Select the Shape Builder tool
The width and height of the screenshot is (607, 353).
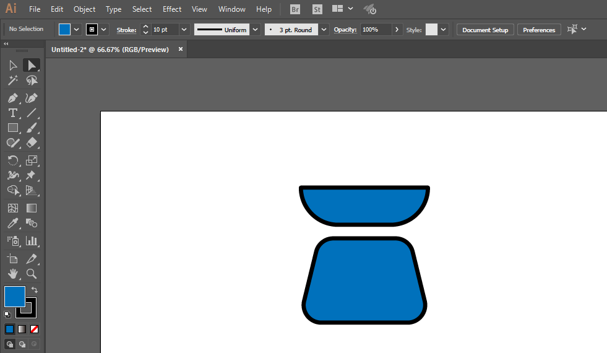click(x=13, y=190)
